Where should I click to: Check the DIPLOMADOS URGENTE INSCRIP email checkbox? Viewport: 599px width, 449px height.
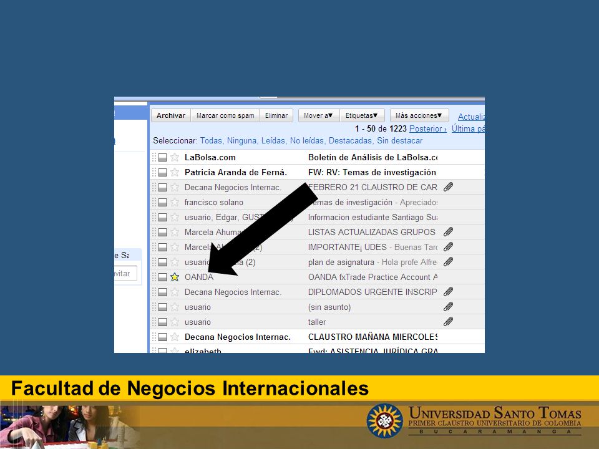point(162,292)
